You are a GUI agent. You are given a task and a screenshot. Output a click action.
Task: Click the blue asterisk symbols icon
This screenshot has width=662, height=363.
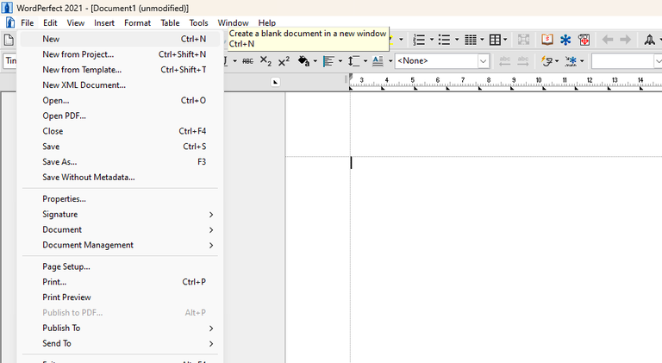tap(565, 41)
